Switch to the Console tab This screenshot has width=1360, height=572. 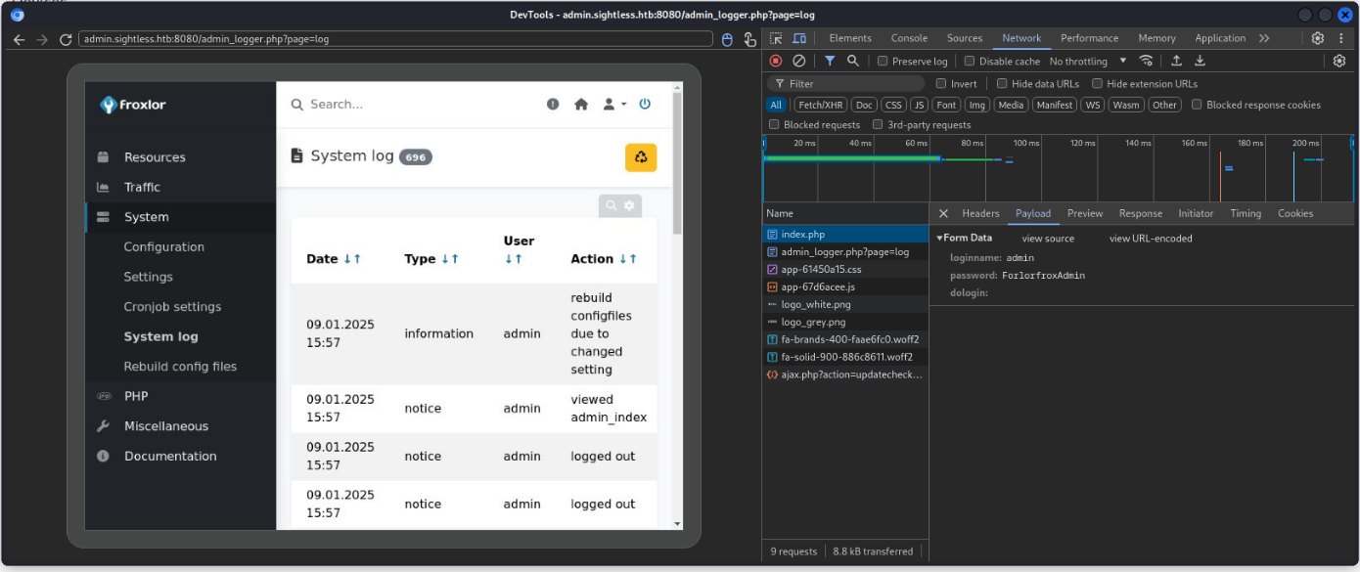click(x=909, y=38)
